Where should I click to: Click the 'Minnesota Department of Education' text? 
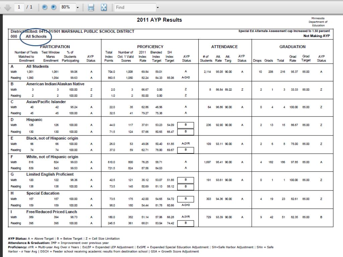pyautogui.click(x=318, y=22)
